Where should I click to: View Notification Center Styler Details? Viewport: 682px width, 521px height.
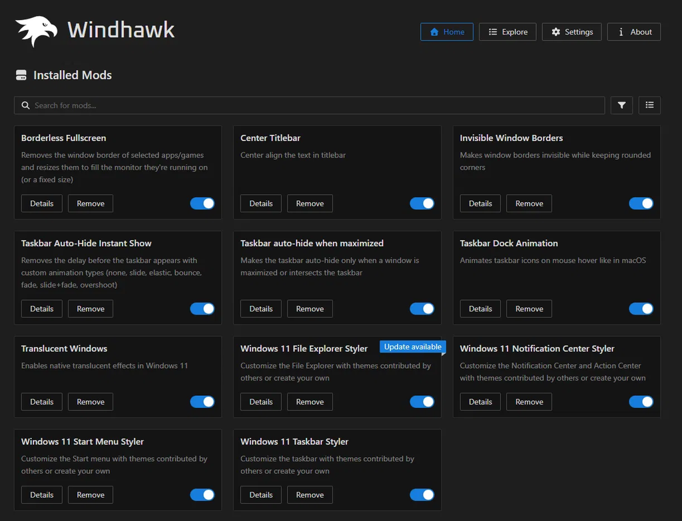[x=480, y=401]
